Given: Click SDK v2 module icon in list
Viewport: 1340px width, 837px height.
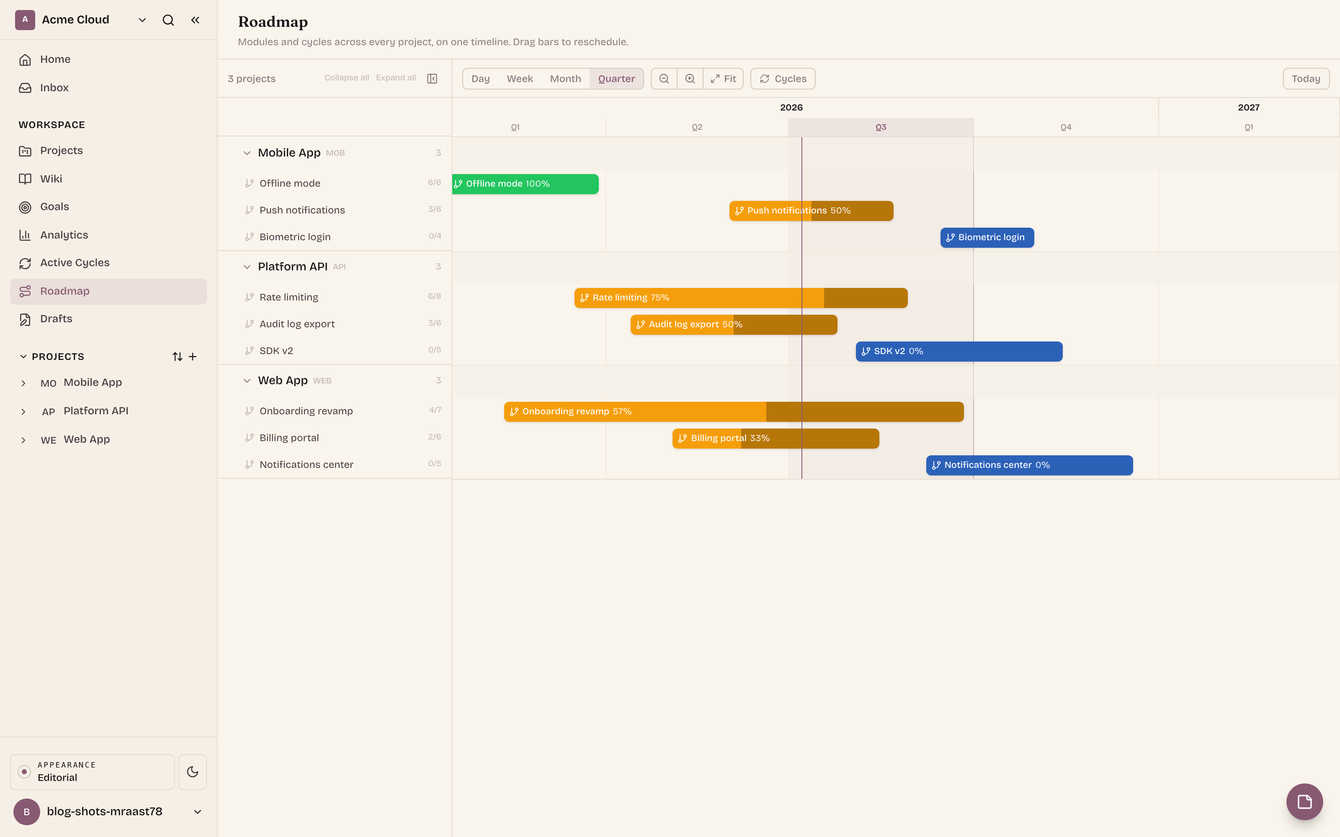Looking at the screenshot, I should [x=250, y=350].
